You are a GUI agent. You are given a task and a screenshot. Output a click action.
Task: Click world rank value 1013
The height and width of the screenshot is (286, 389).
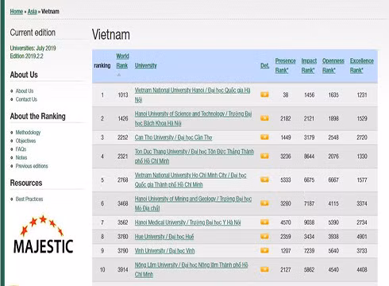pos(123,95)
